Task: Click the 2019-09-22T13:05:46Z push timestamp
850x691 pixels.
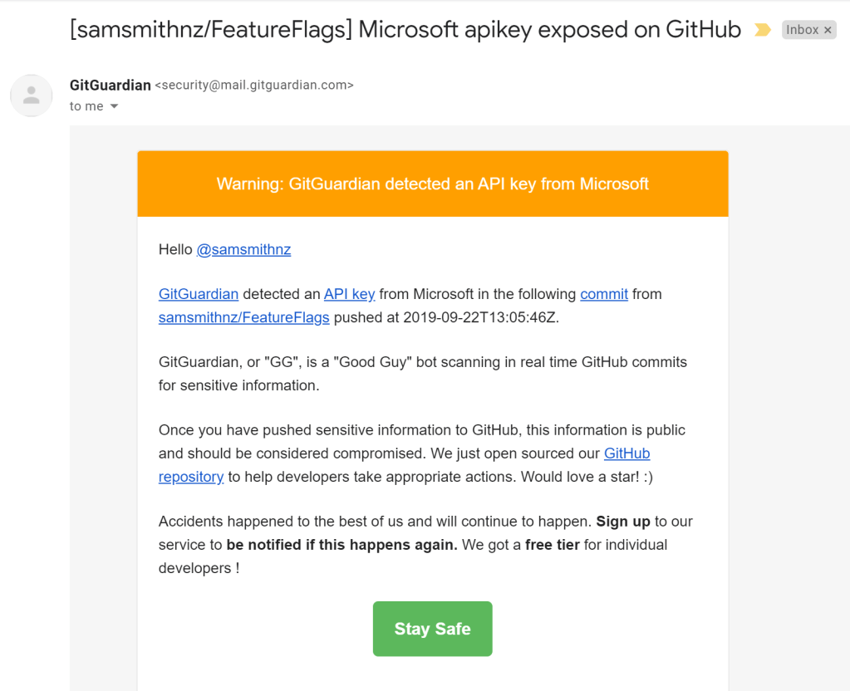Action: [x=481, y=317]
